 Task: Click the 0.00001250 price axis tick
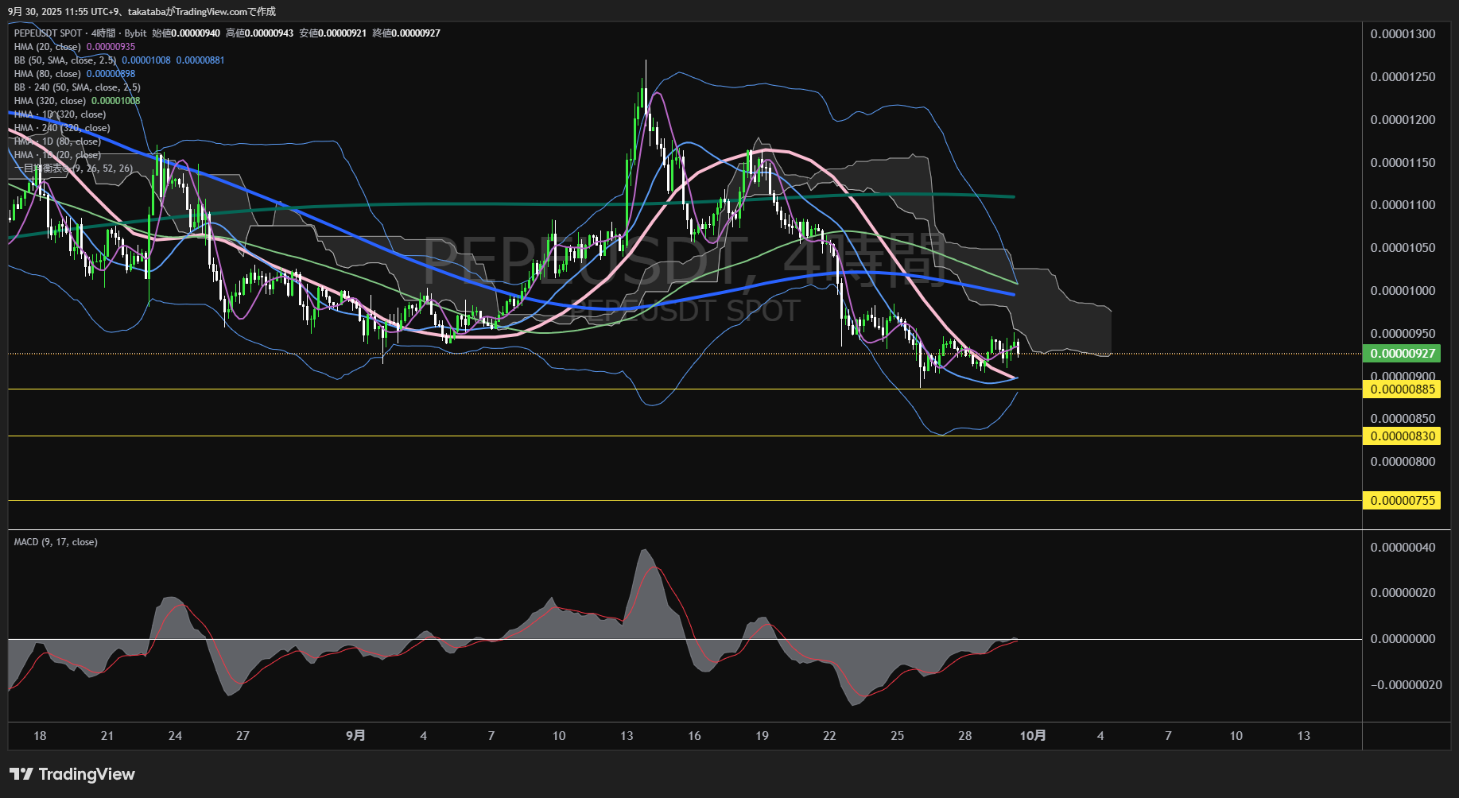[x=1403, y=77]
